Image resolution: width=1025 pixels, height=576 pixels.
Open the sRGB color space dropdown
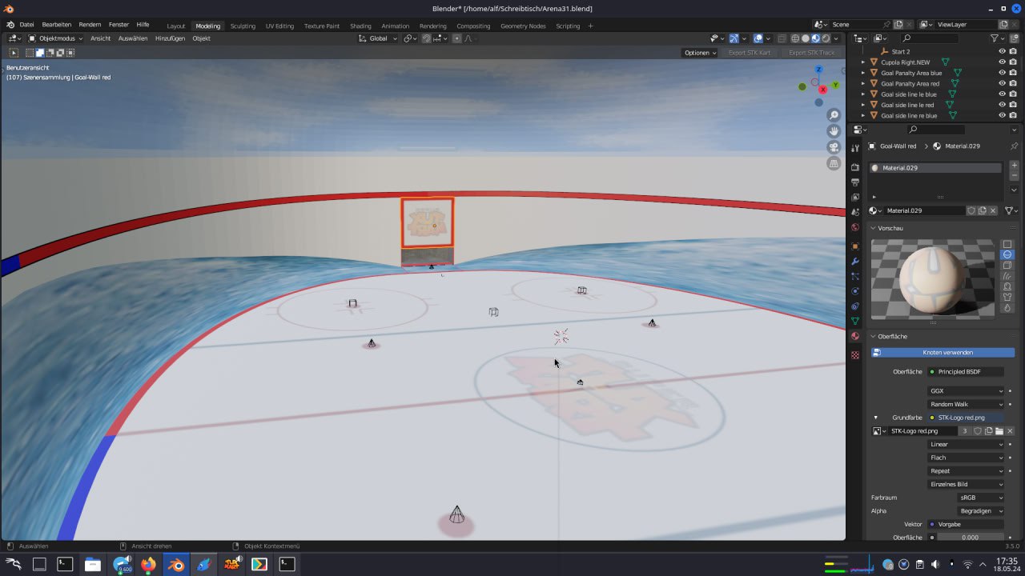(981, 498)
